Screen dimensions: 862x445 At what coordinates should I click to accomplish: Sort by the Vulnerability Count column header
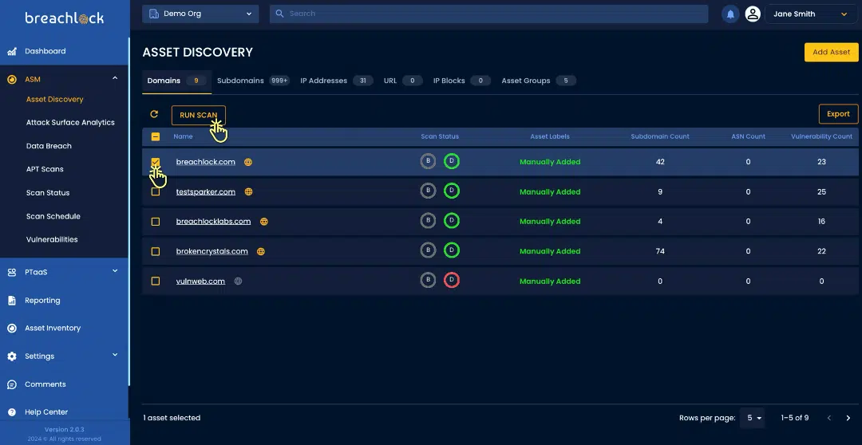tap(821, 136)
